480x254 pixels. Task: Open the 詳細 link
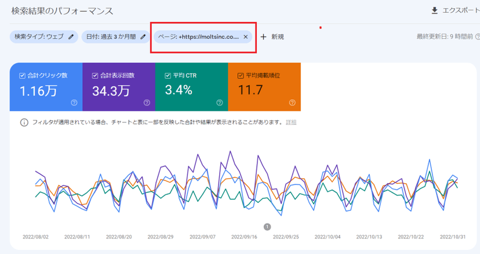click(291, 122)
